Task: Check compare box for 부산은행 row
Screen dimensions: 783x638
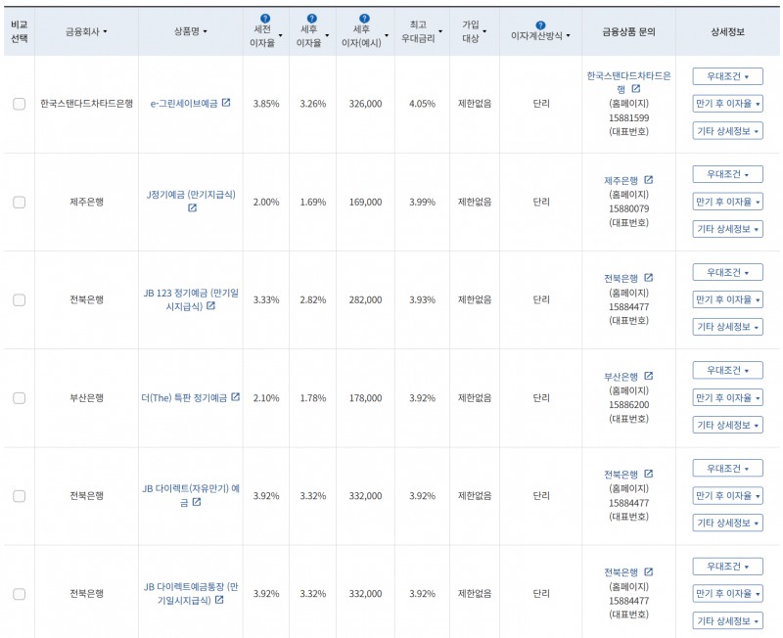Action: click(x=19, y=398)
